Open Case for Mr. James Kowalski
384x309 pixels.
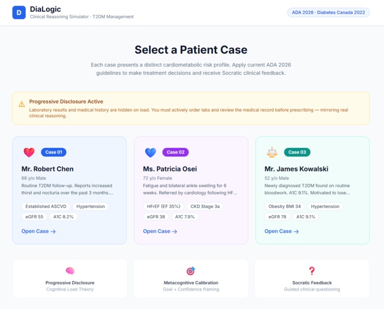[281, 231]
